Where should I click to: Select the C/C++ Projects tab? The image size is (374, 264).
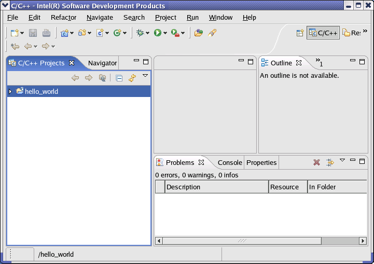(41, 63)
